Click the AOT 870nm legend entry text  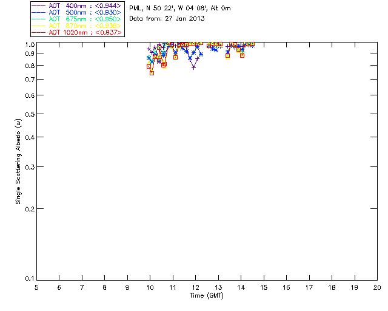coord(85,26)
